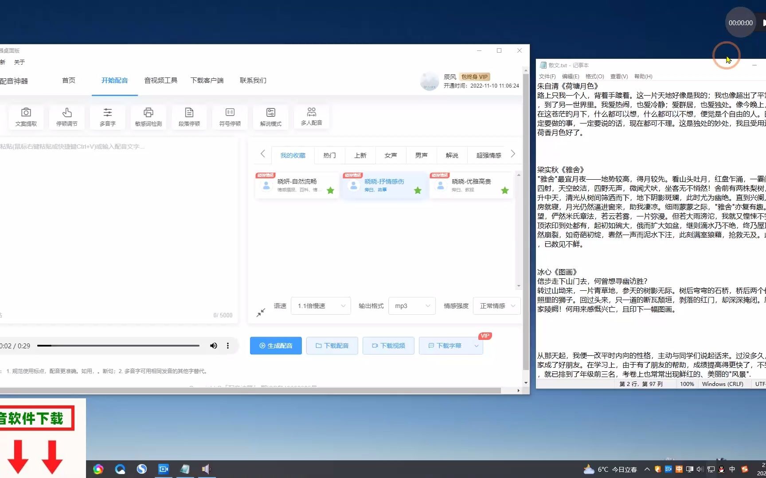Switch to 解说模式 narration mode
This screenshot has height=478, width=766.
271,117
